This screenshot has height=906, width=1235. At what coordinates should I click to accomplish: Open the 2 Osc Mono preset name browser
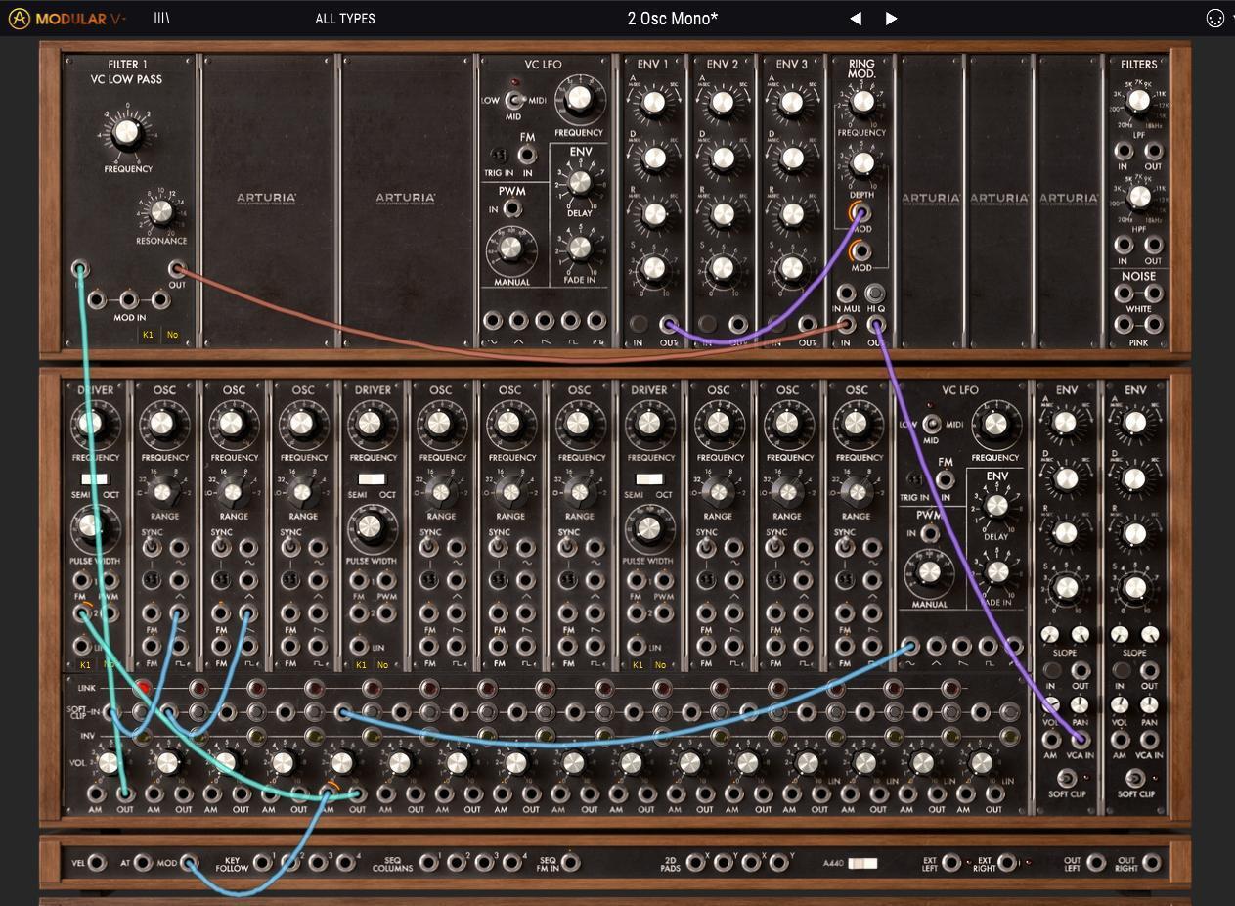pyautogui.click(x=672, y=18)
